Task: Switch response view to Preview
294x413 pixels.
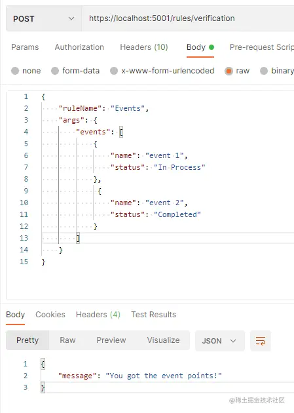Action: coord(111,340)
